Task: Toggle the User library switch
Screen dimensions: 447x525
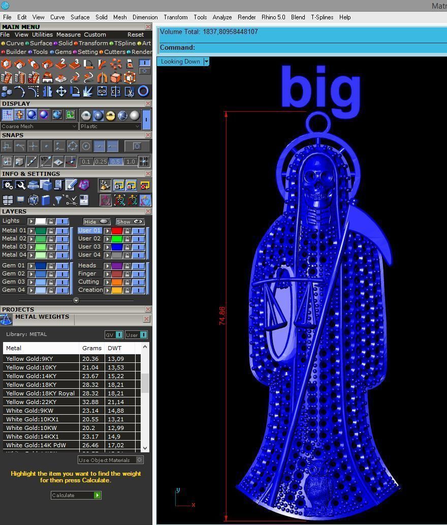Action: [144, 335]
